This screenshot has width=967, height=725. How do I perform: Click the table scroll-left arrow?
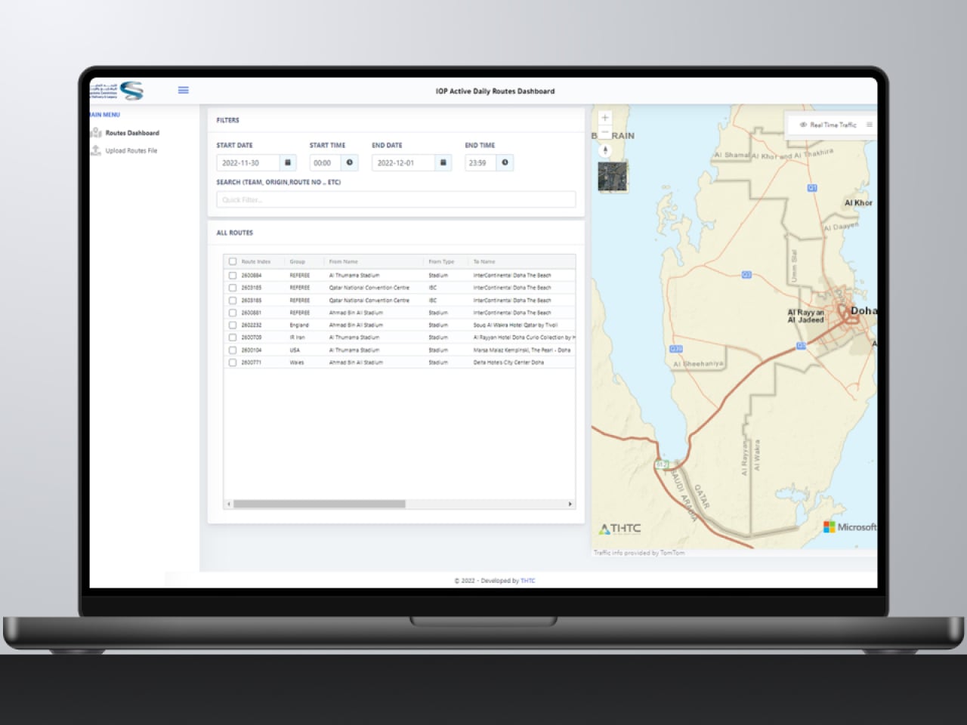[x=229, y=504]
